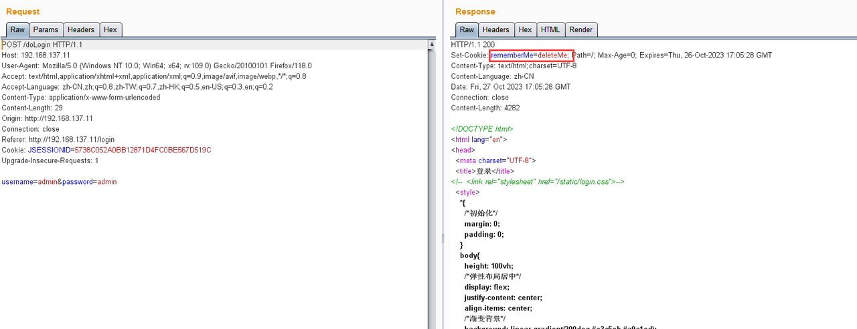Select the response Raw tab
The image size is (857, 329).
tap(467, 29)
